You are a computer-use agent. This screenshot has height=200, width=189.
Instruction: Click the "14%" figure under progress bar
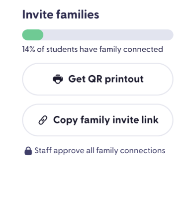(28, 49)
